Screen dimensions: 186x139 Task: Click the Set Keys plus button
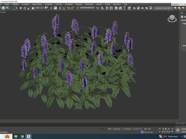[x=178, y=130]
